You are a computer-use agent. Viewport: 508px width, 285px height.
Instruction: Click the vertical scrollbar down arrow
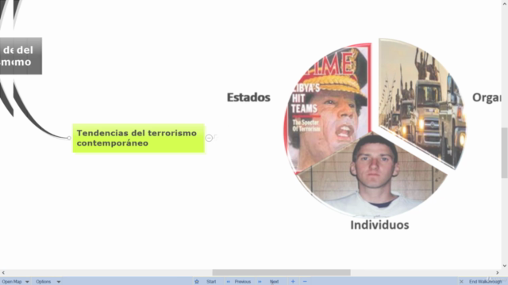[505, 266]
